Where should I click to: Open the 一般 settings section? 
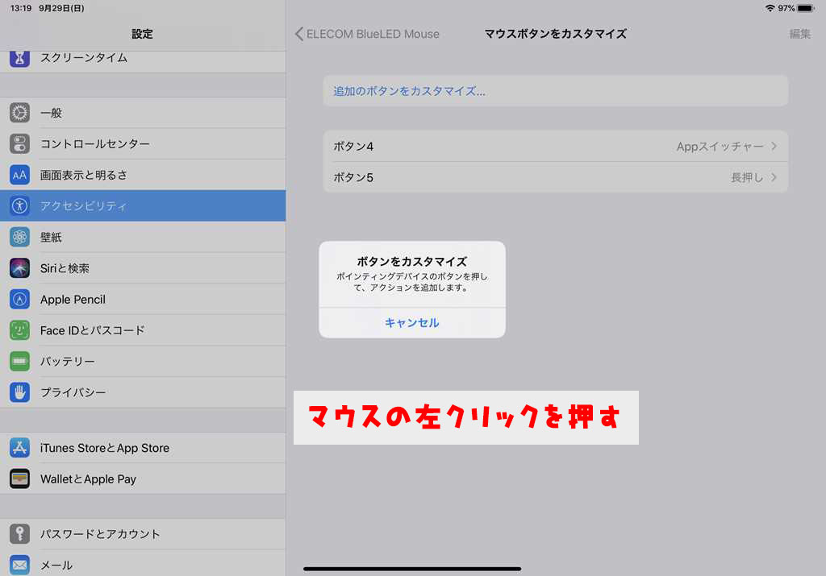point(143,113)
